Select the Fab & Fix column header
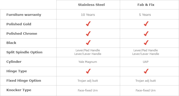179x96 pixels. (146, 5)
